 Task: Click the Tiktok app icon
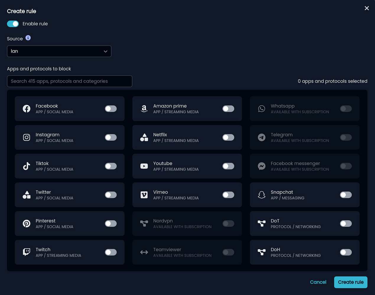27,166
